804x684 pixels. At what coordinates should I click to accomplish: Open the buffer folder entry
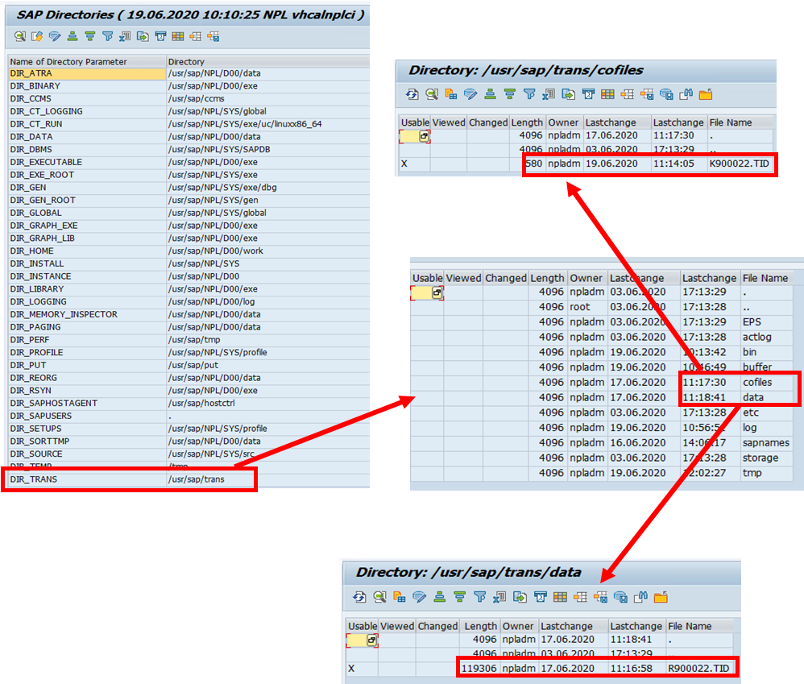757,367
